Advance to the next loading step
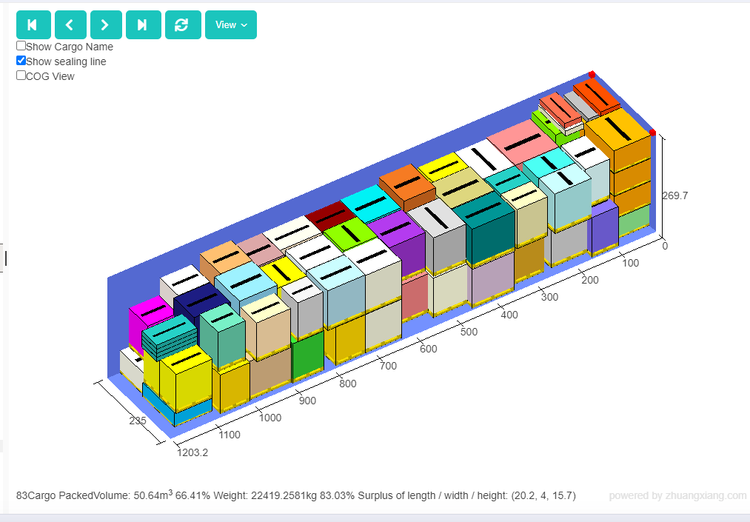 point(106,25)
